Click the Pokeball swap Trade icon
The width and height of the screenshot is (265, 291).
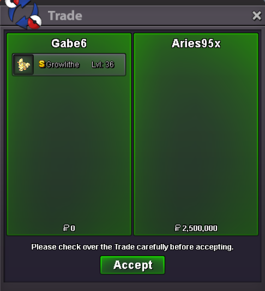point(23,14)
